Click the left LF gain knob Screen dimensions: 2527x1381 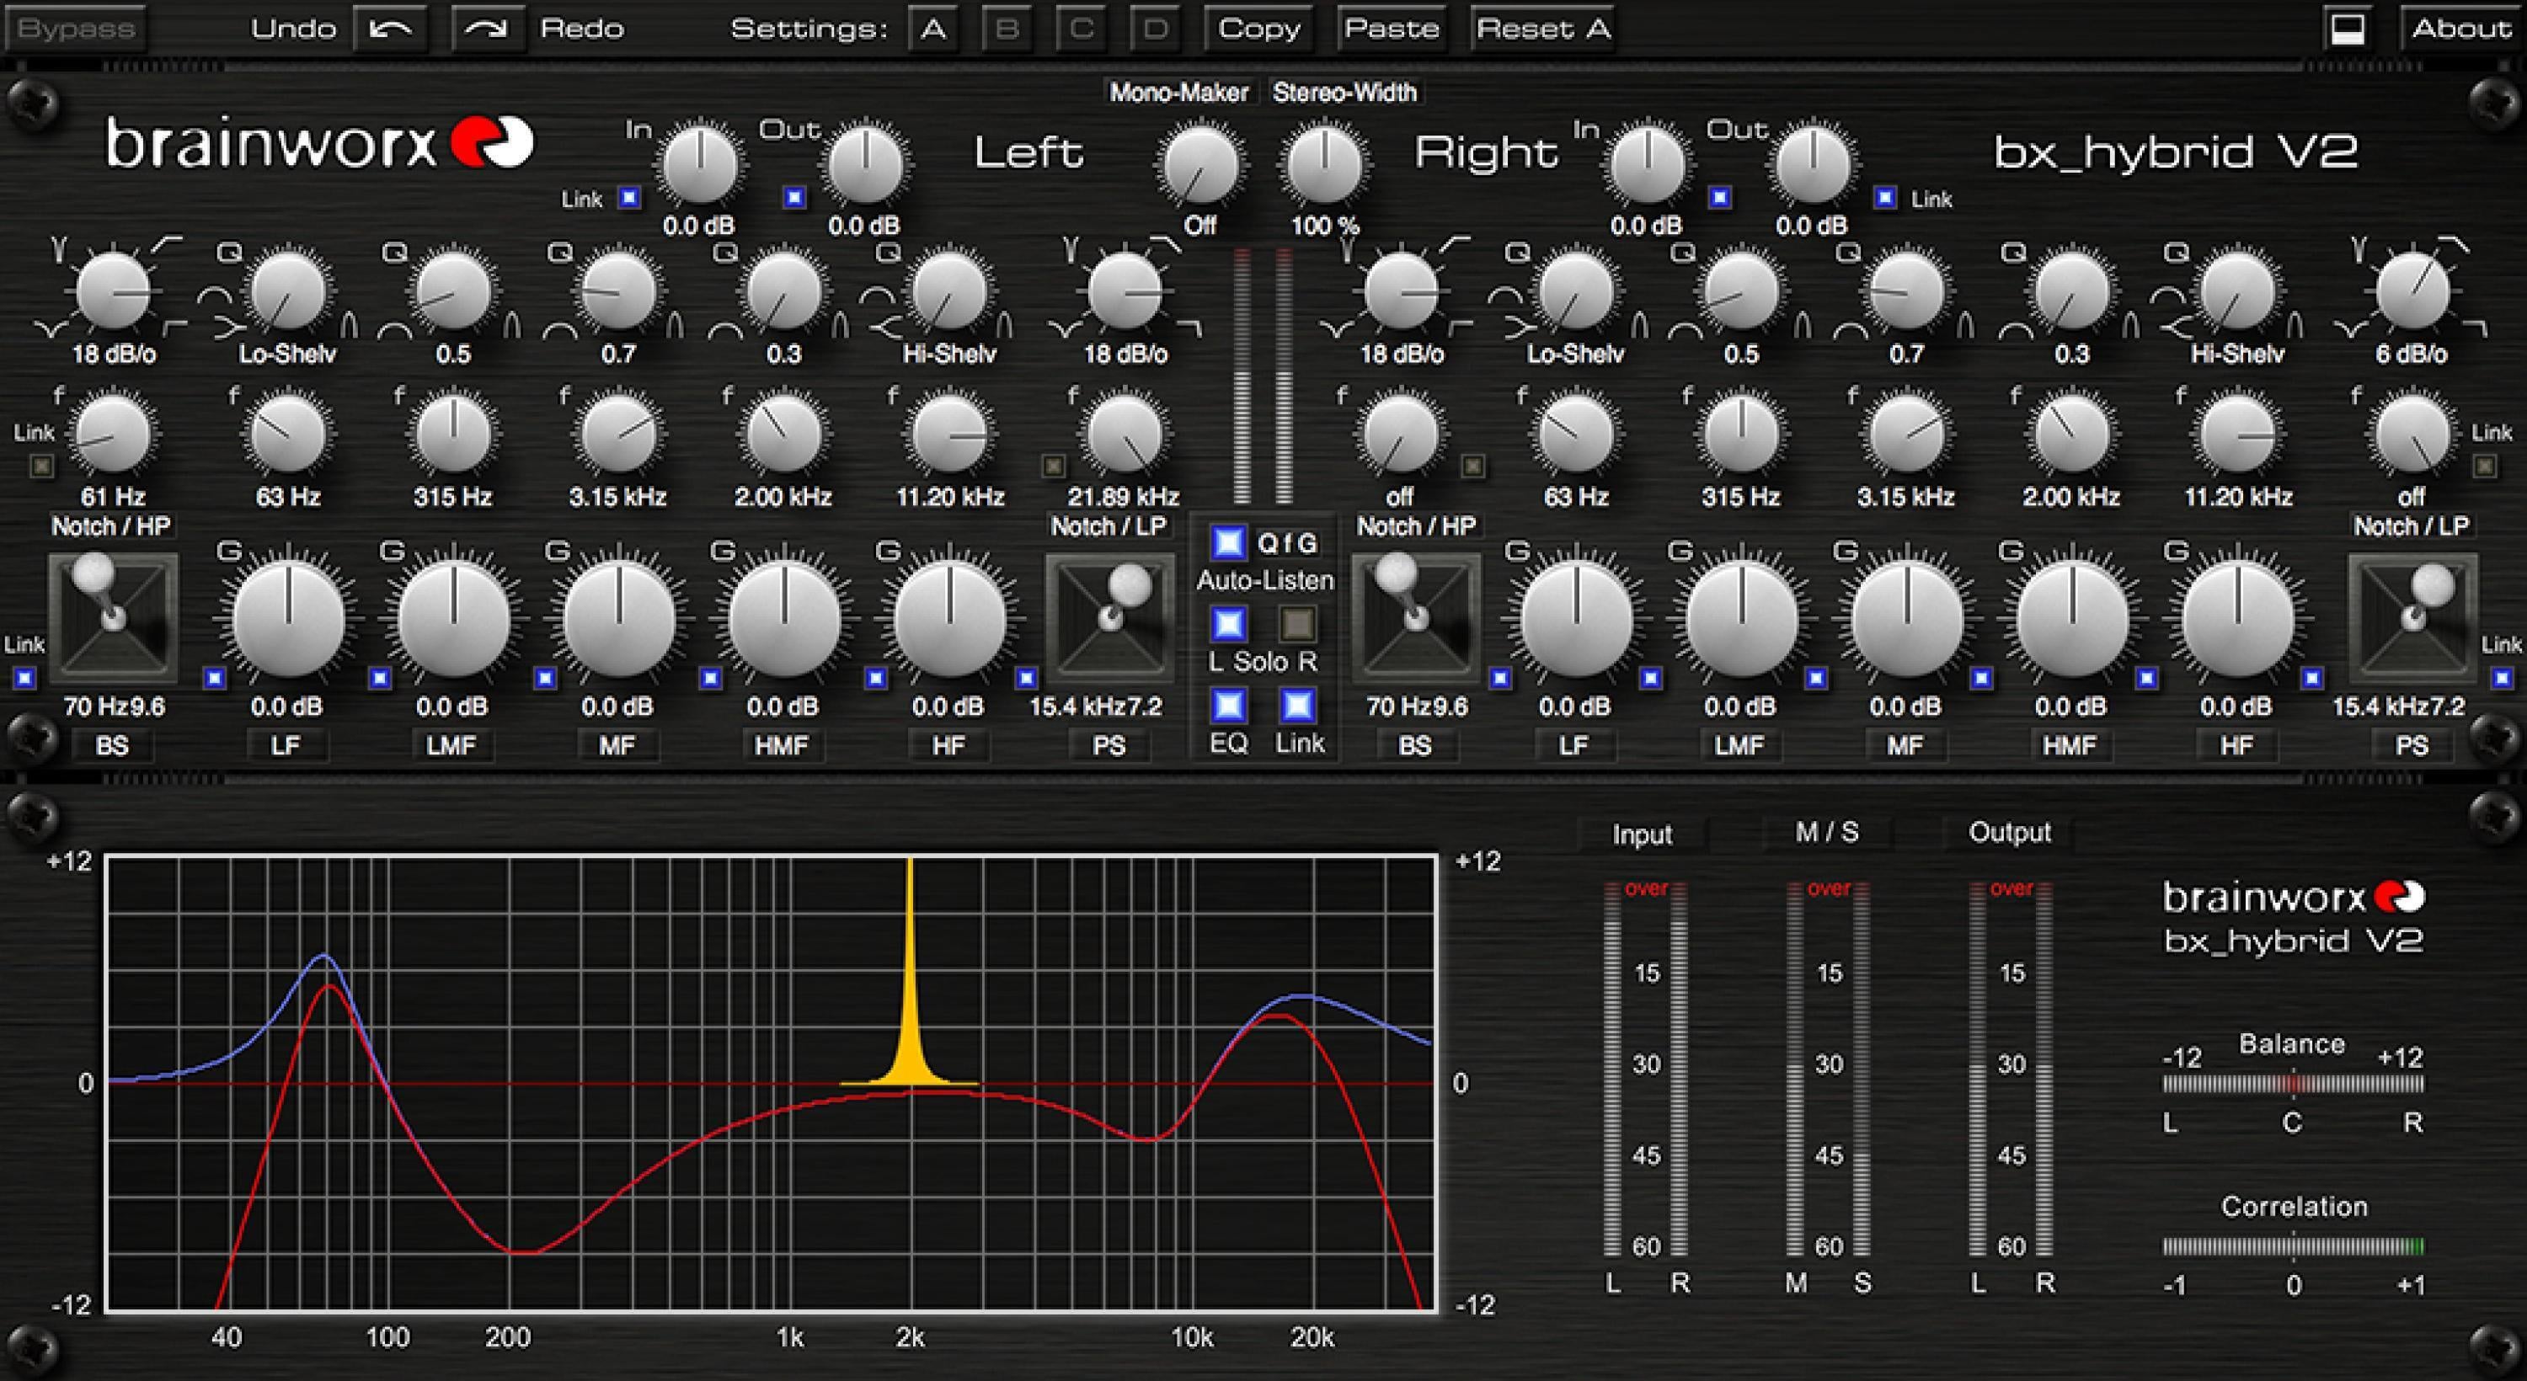point(287,620)
